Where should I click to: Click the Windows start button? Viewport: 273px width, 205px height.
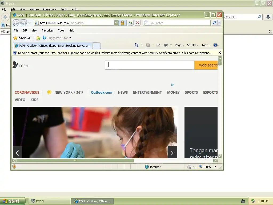pos(13,201)
